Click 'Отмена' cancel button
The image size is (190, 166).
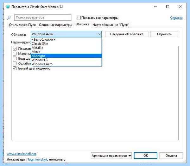[171, 156]
